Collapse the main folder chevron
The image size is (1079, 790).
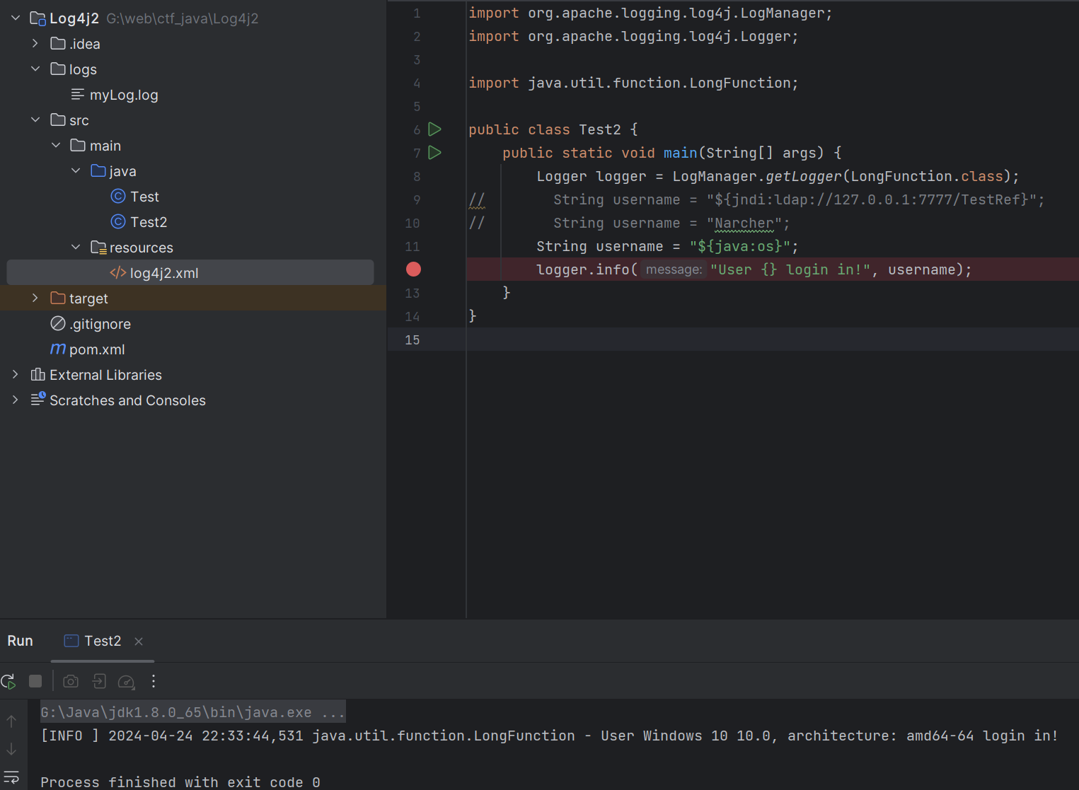(x=56, y=145)
